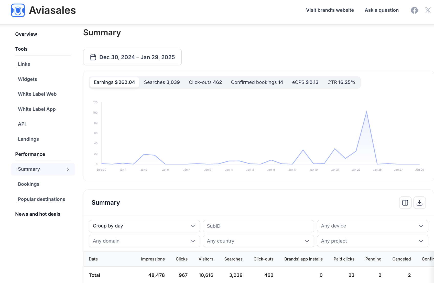Viewport: 434px width, 283px height.
Task: Click the Date column header
Action: [x=93, y=259]
